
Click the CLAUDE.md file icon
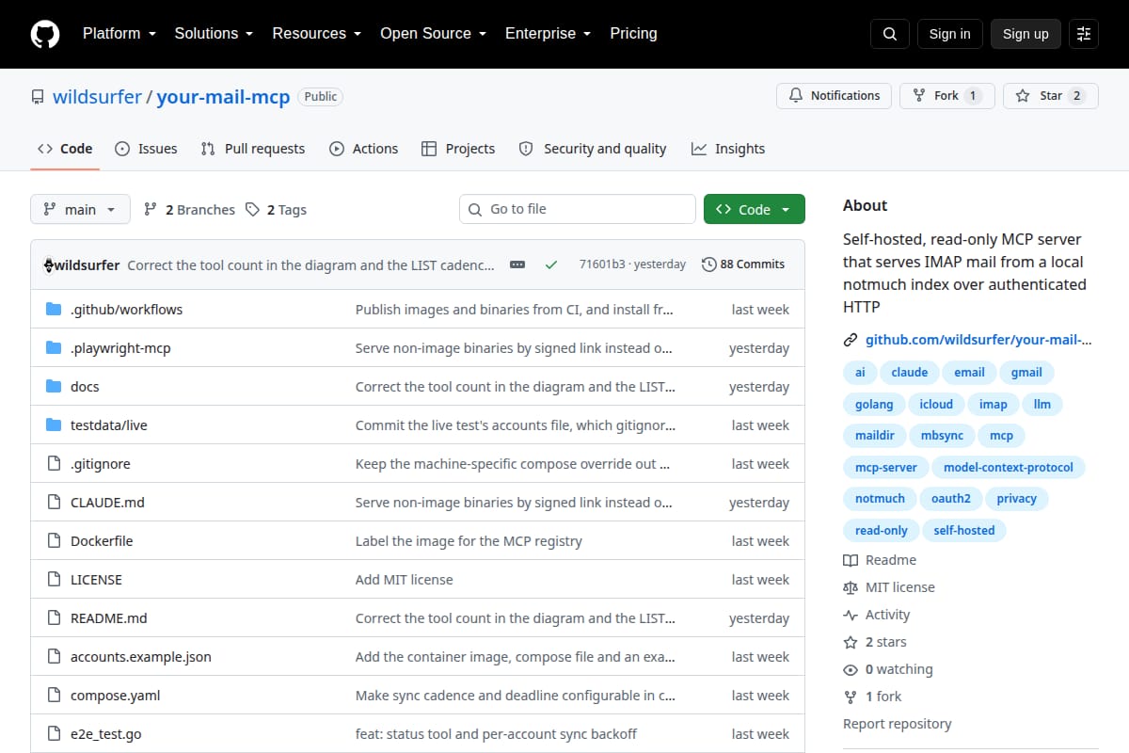54,503
